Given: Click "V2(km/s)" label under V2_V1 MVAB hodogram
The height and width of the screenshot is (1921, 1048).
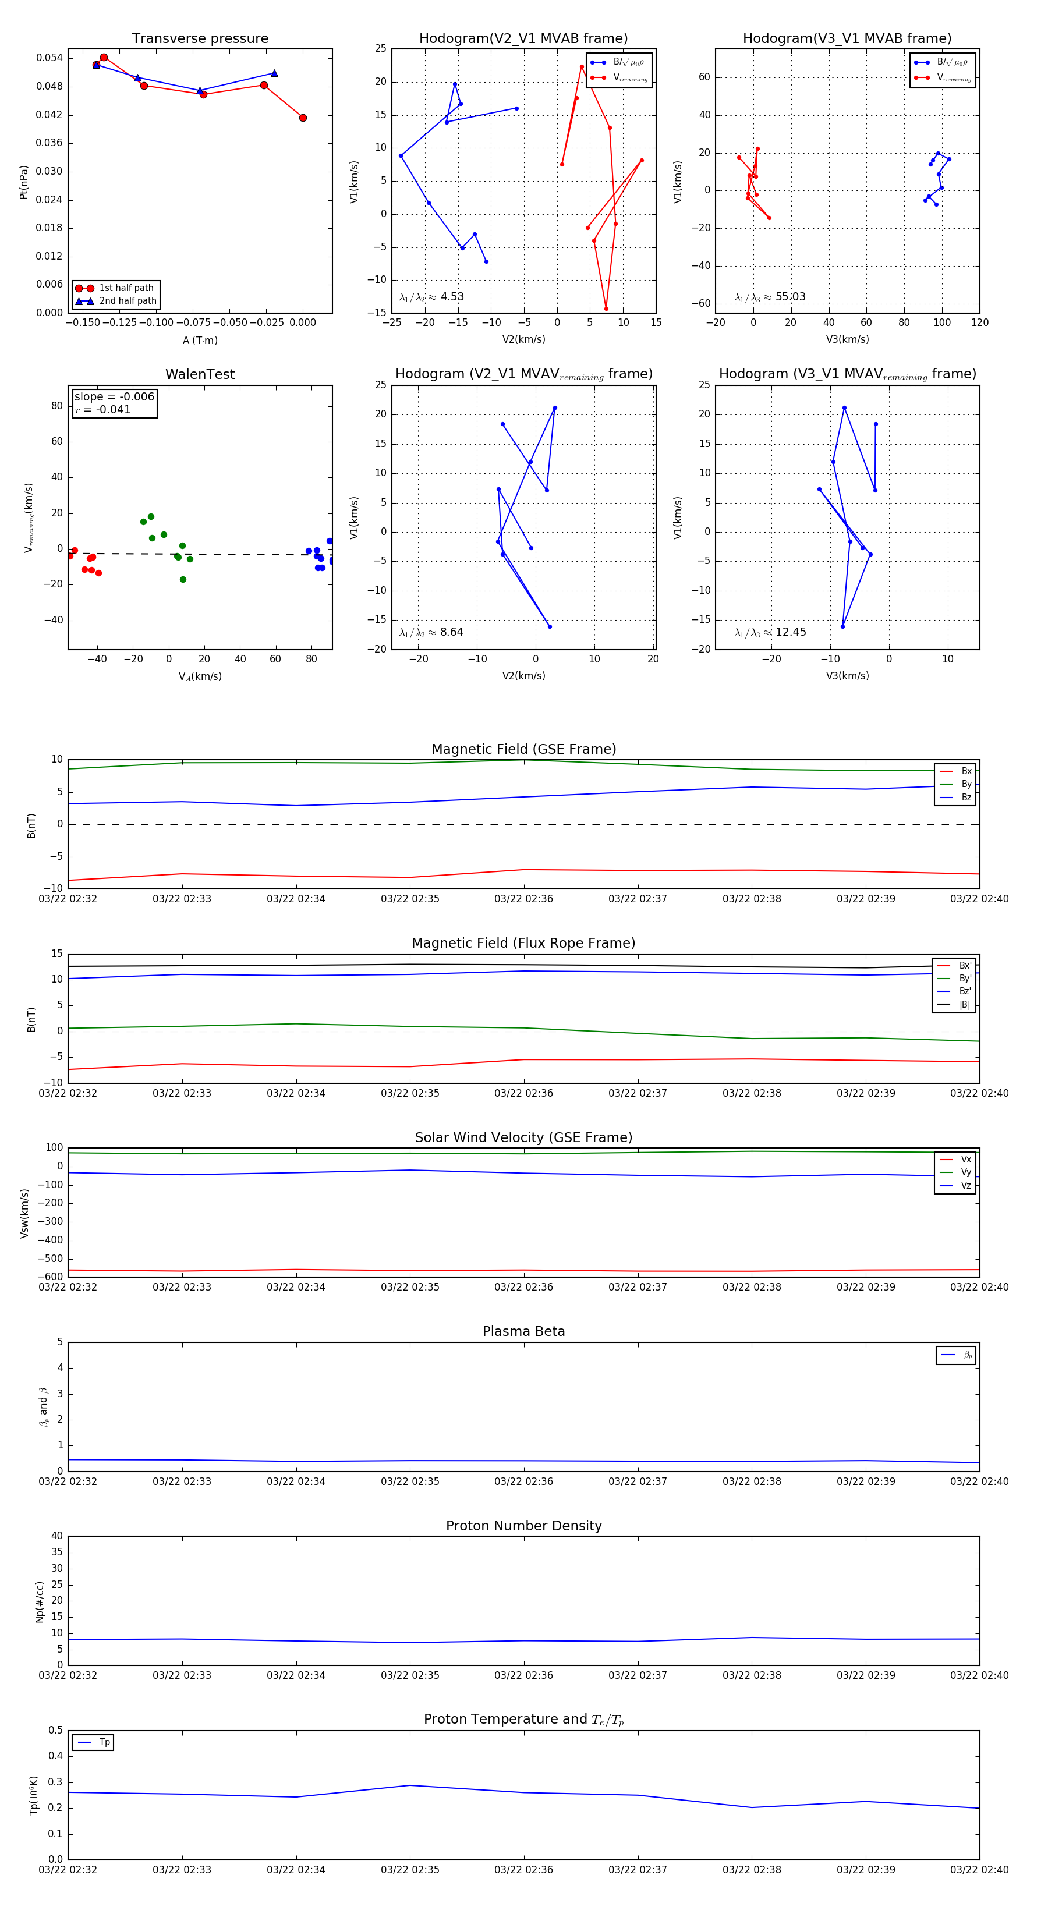Looking at the screenshot, I should tap(523, 340).
